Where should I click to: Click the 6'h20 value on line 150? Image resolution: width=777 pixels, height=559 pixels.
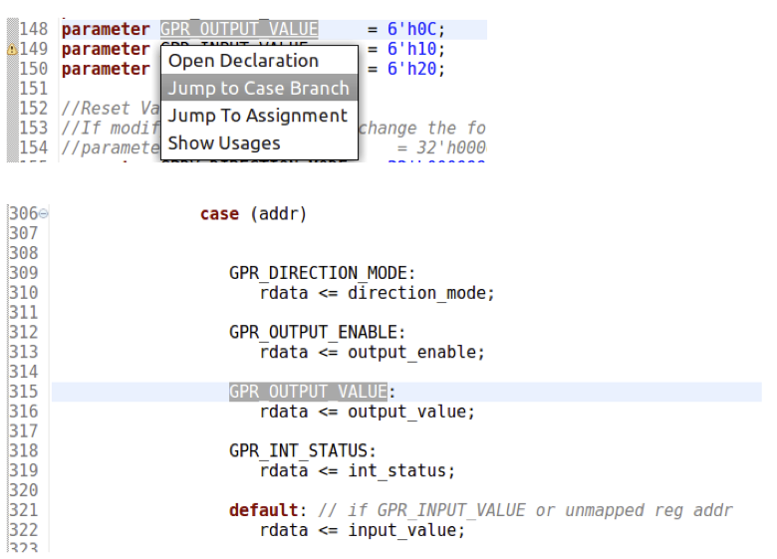point(411,69)
